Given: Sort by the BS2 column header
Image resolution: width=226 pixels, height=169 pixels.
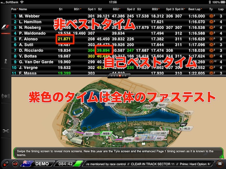Looking at the screenshot, I should [x=117, y=9].
